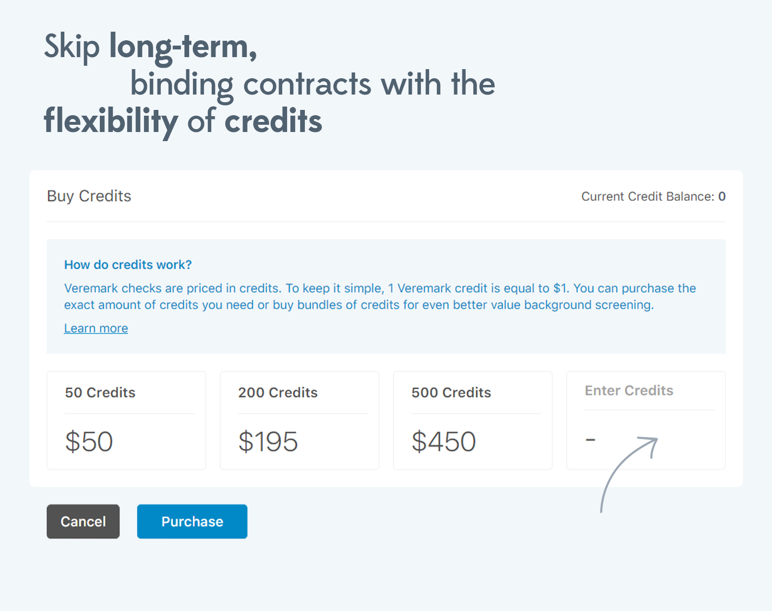Click the credit balance value 0
This screenshot has width=772, height=611.
722,196
